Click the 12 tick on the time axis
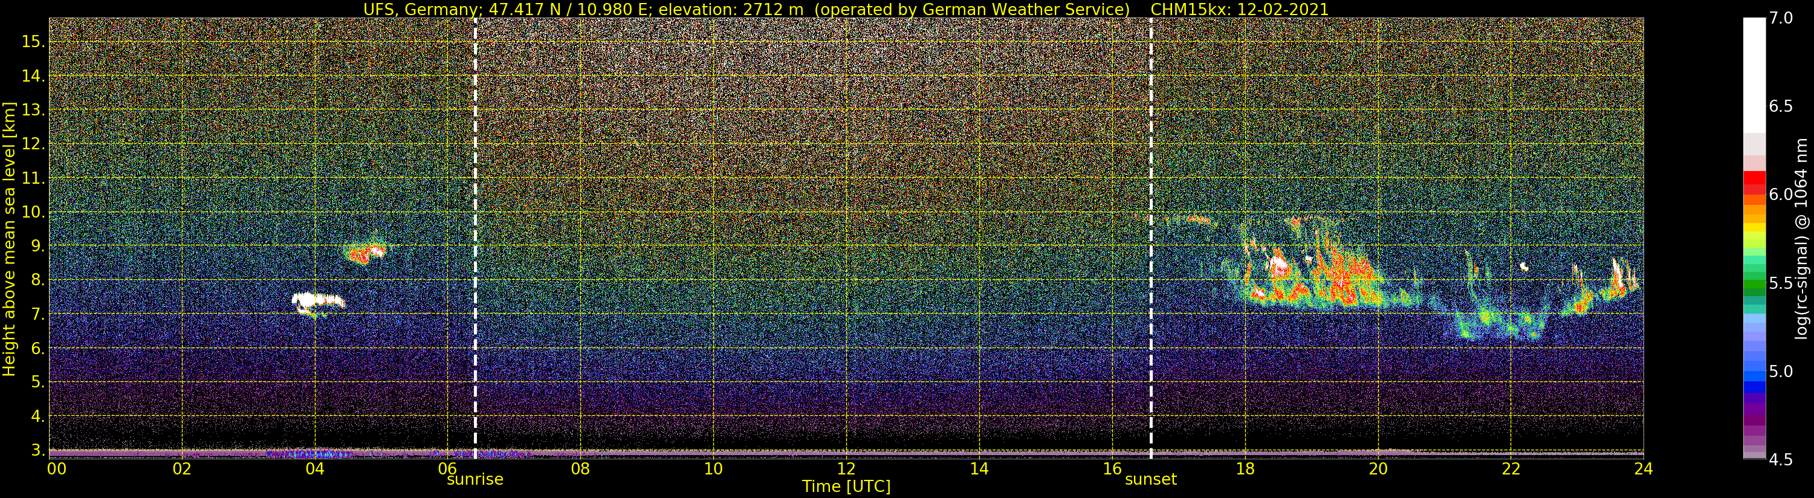The image size is (1814, 498). click(x=846, y=468)
